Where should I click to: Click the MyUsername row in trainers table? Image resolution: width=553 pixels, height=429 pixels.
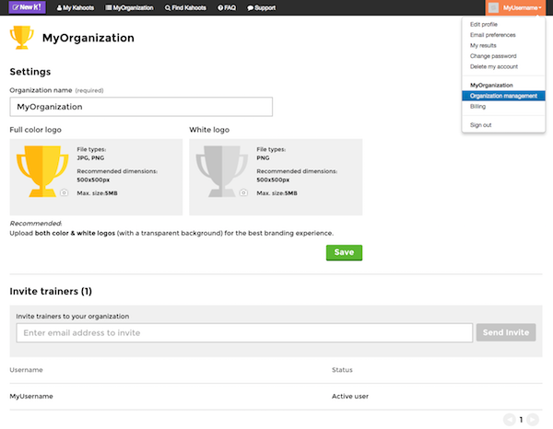276,396
